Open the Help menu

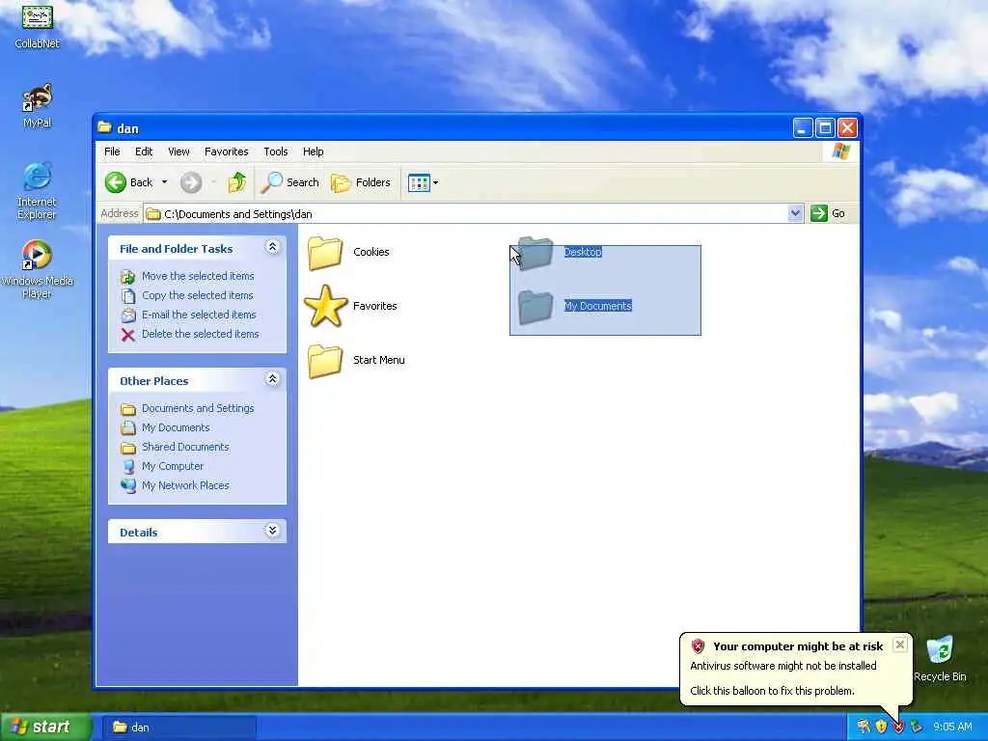313,151
